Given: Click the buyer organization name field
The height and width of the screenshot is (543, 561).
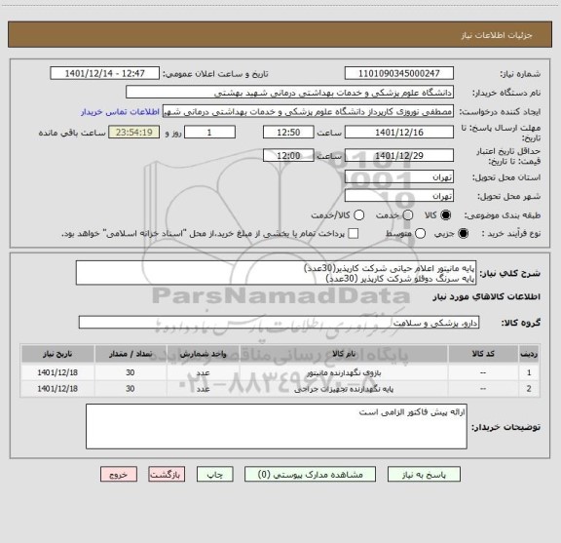Looking at the screenshot, I should [x=290, y=93].
